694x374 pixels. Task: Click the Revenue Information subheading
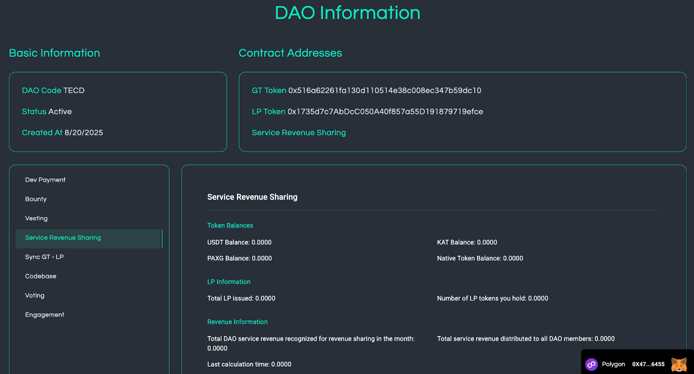point(237,322)
